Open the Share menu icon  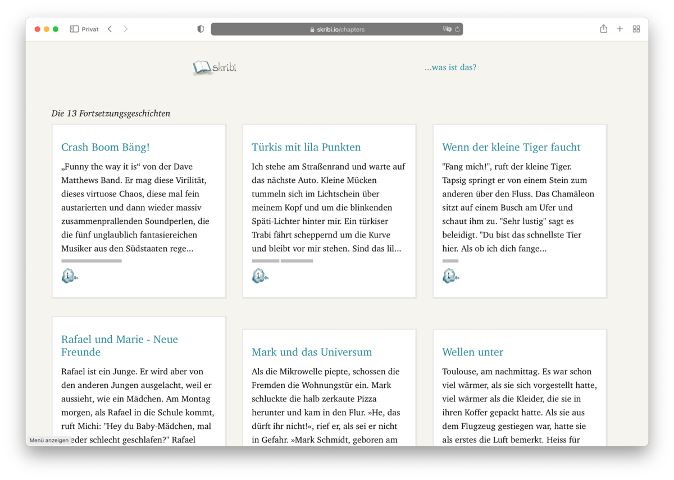point(603,29)
